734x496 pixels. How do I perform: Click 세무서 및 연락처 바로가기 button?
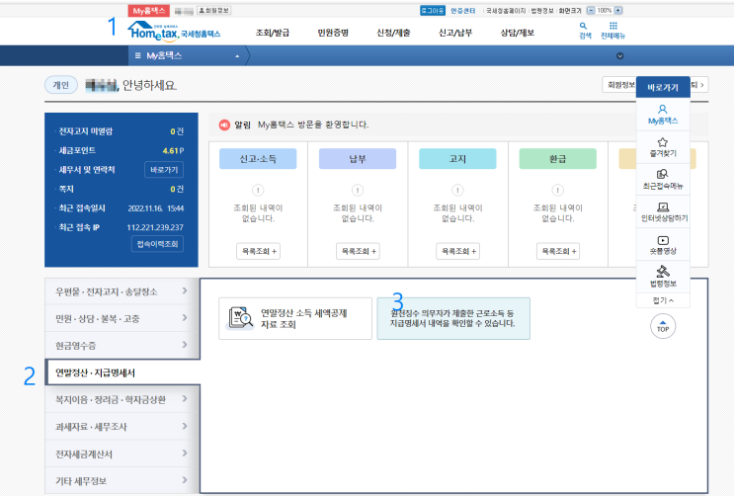[164, 170]
